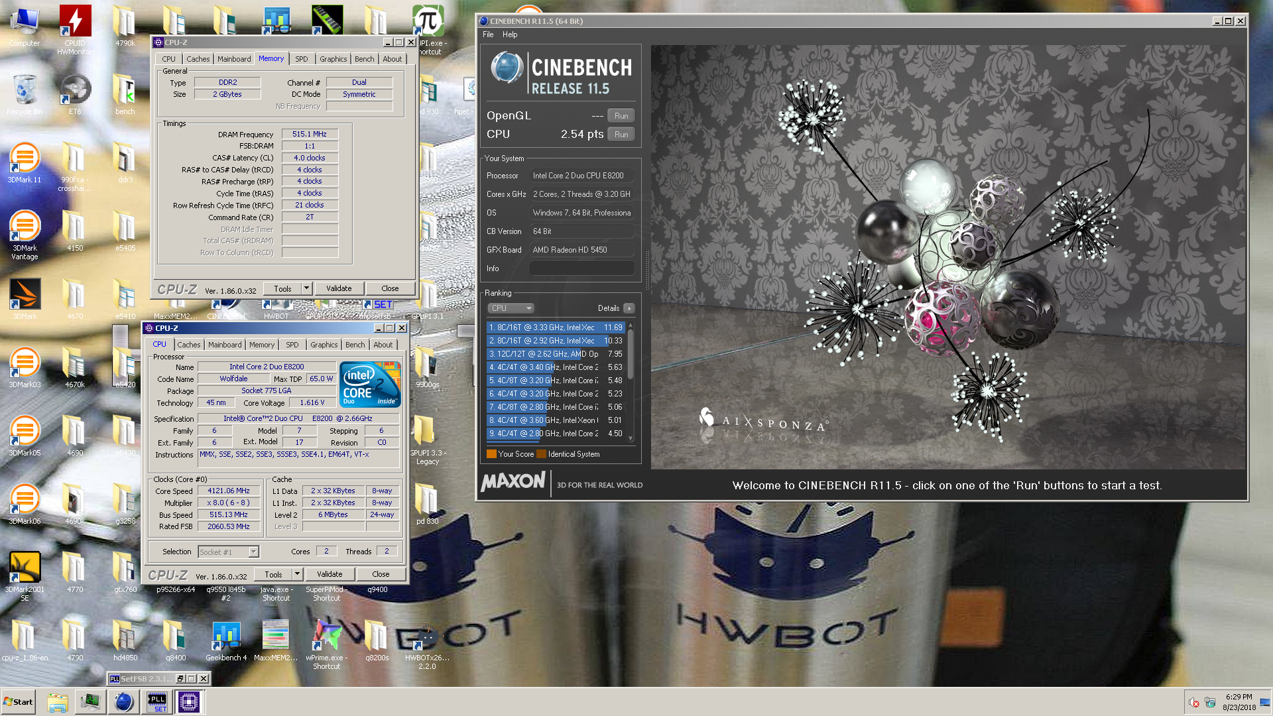Image resolution: width=1273 pixels, height=716 pixels.
Task: Open the GPUPI 3.3 Legacy folder
Action: tap(427, 440)
